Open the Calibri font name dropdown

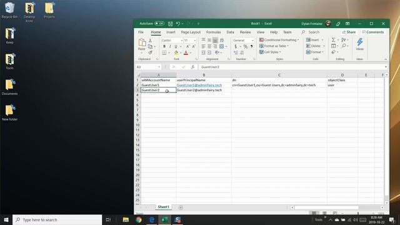182,40
